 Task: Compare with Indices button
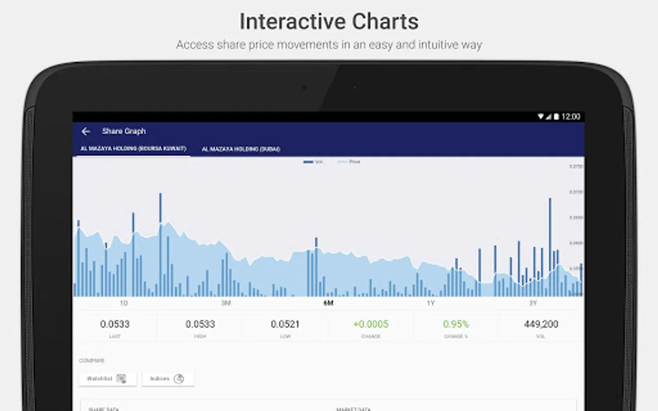coord(168,379)
